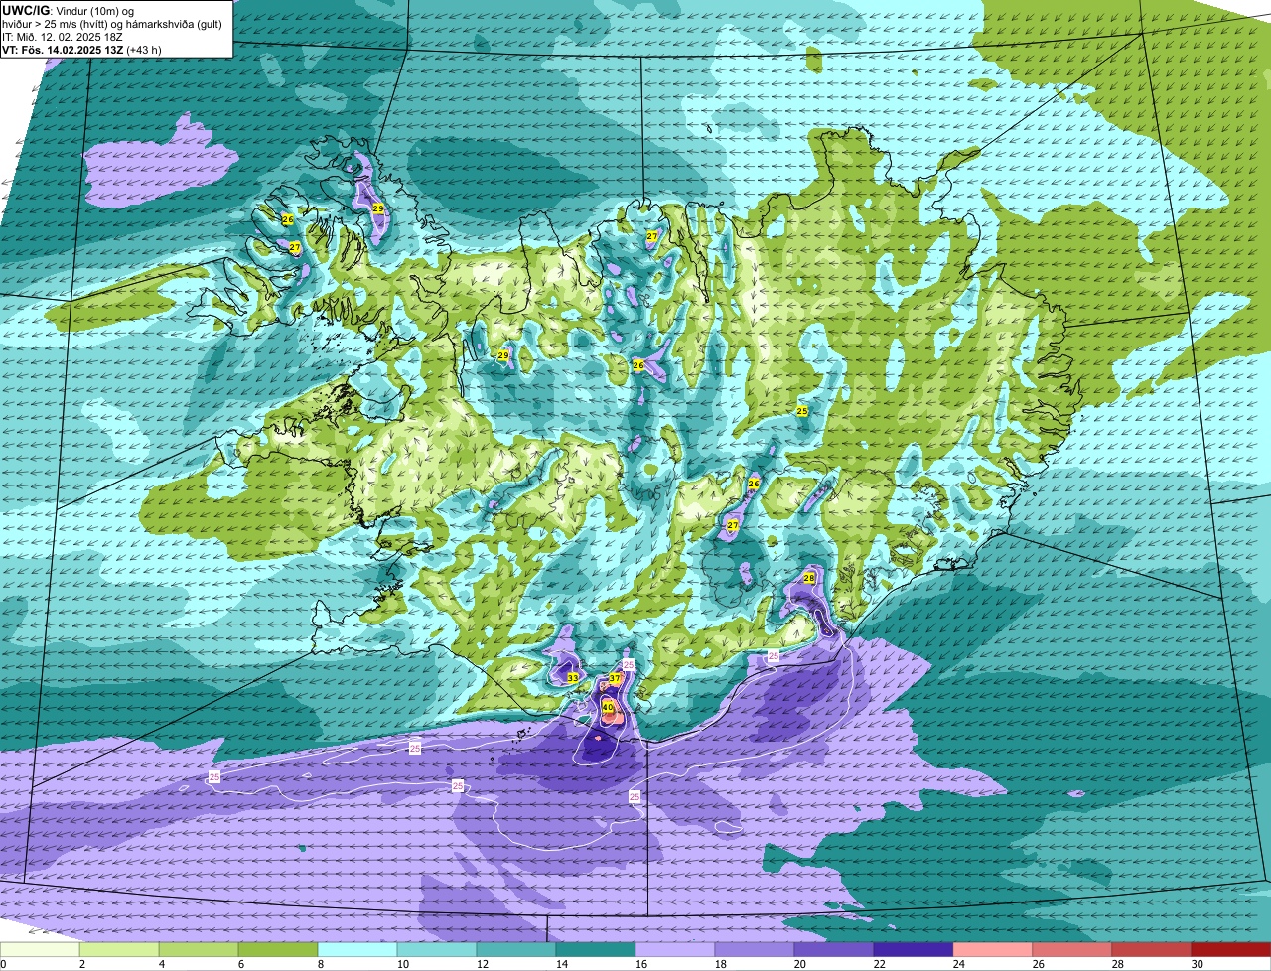Click the yellow gust label 37
The image size is (1271, 971).
click(615, 679)
